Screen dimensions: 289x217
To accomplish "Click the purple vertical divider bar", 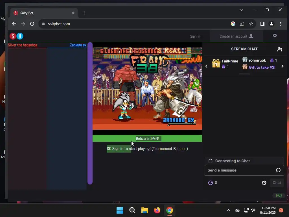I will pyautogui.click(x=90, y=113).
